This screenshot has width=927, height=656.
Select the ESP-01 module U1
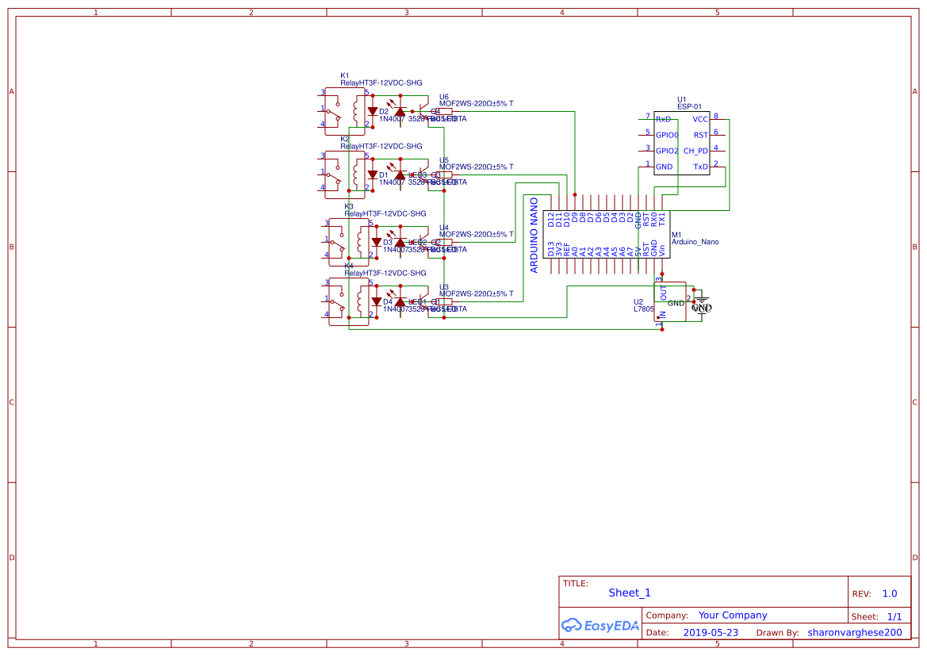click(x=682, y=141)
